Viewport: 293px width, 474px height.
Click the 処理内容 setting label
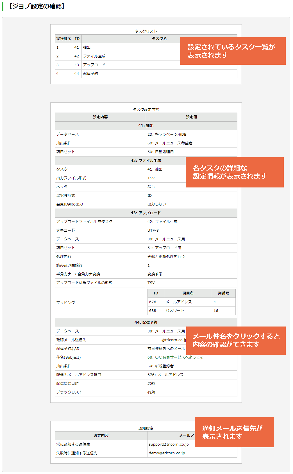64,257
